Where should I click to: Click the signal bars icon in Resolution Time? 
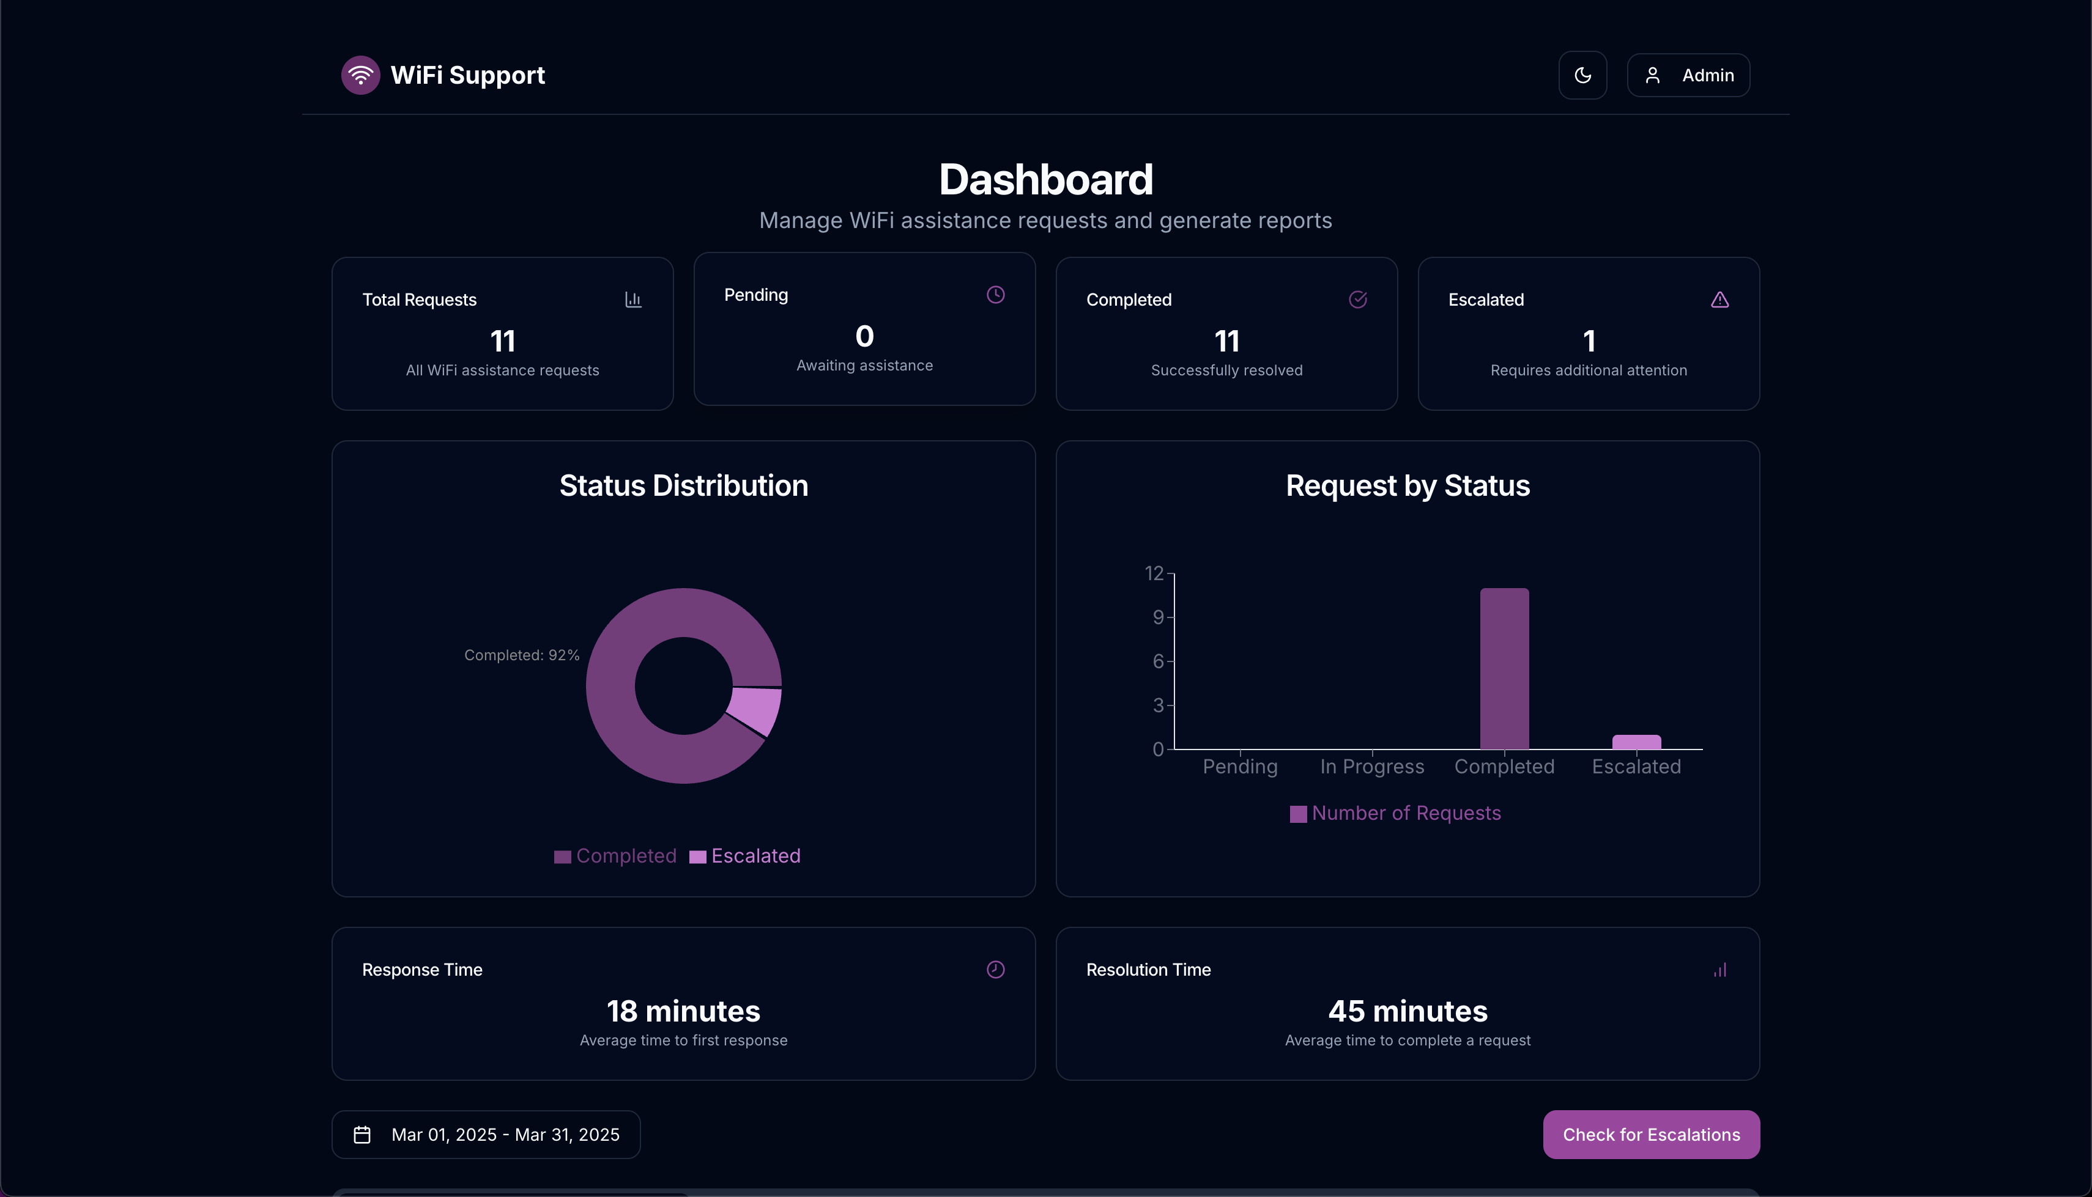(x=1719, y=970)
